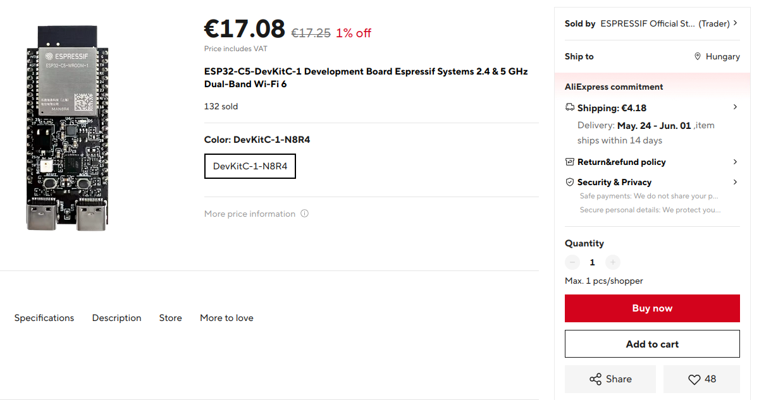Open the ESP32-C5 board product image

coord(68,128)
